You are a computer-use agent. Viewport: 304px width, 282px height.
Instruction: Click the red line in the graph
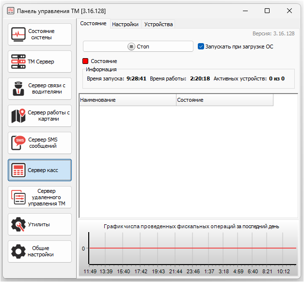coord(192,248)
